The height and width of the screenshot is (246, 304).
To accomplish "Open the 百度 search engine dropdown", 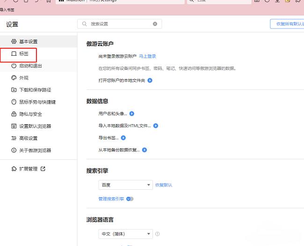I will [x=125, y=185].
